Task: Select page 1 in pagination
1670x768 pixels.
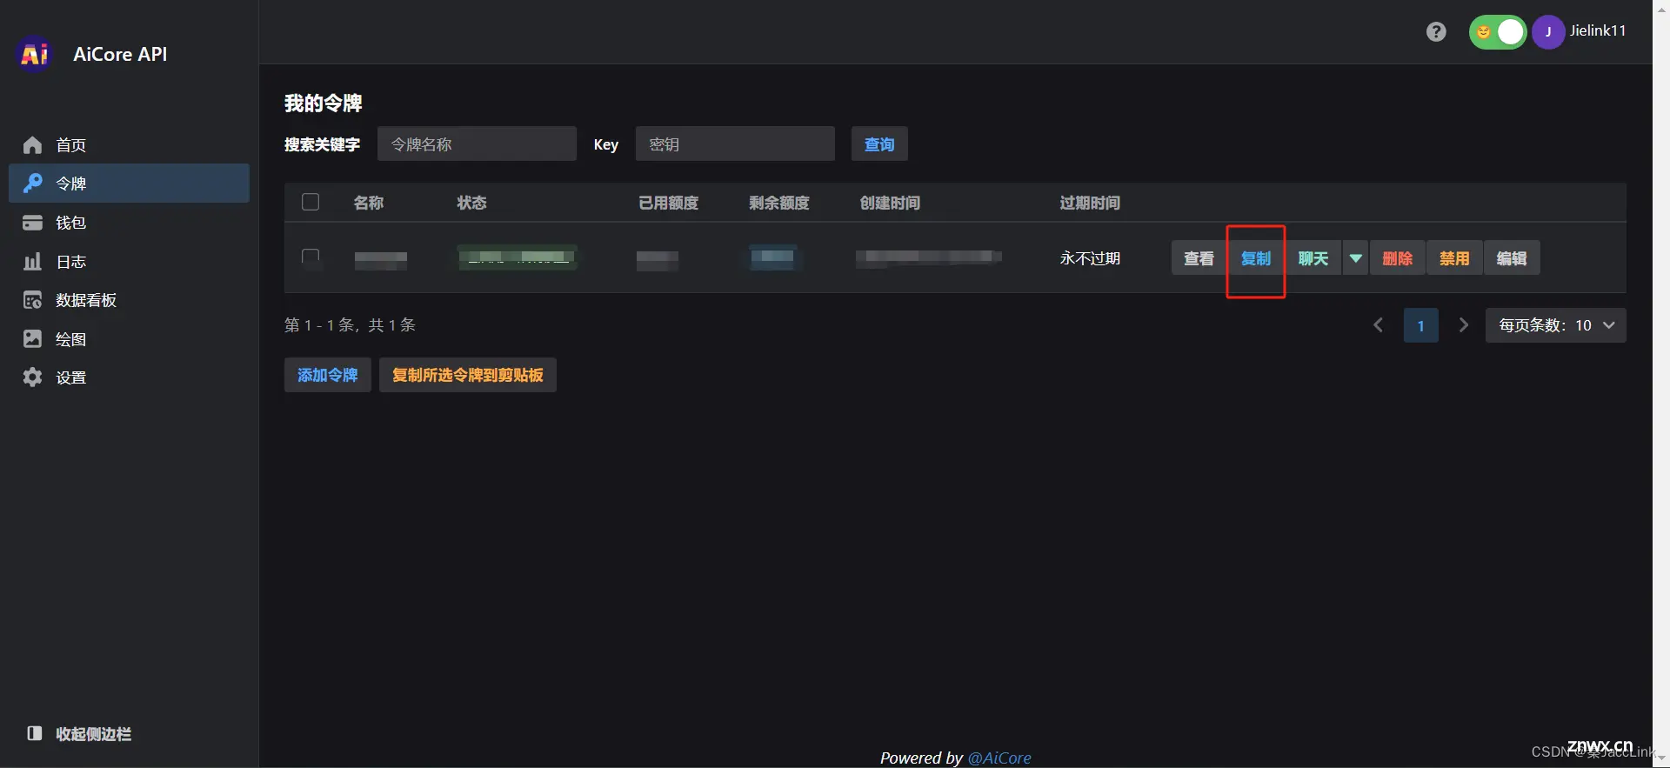Action: (x=1421, y=325)
